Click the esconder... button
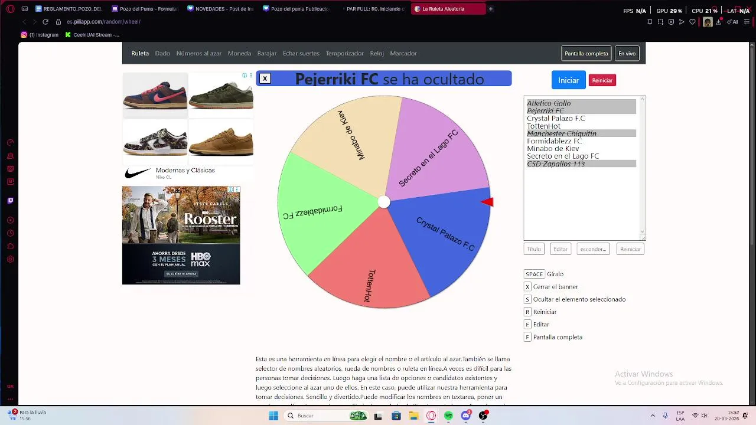The width and height of the screenshot is (756, 425). 593,249
